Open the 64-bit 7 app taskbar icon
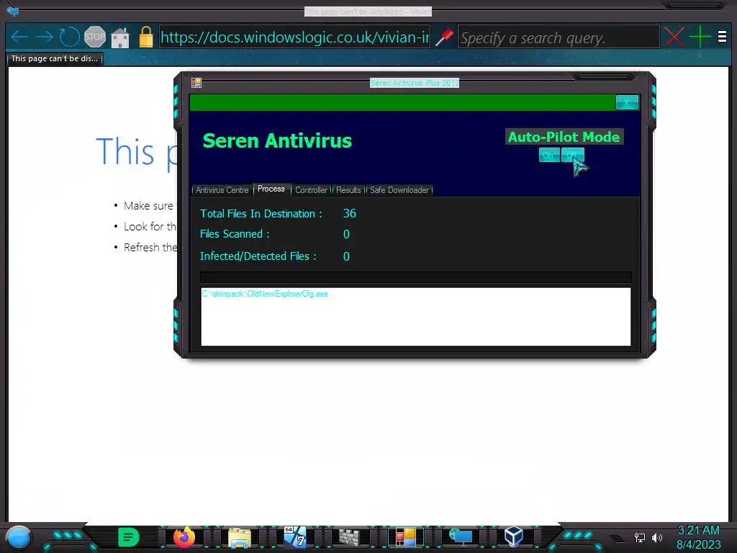Image resolution: width=737 pixels, height=553 pixels. tap(295, 536)
